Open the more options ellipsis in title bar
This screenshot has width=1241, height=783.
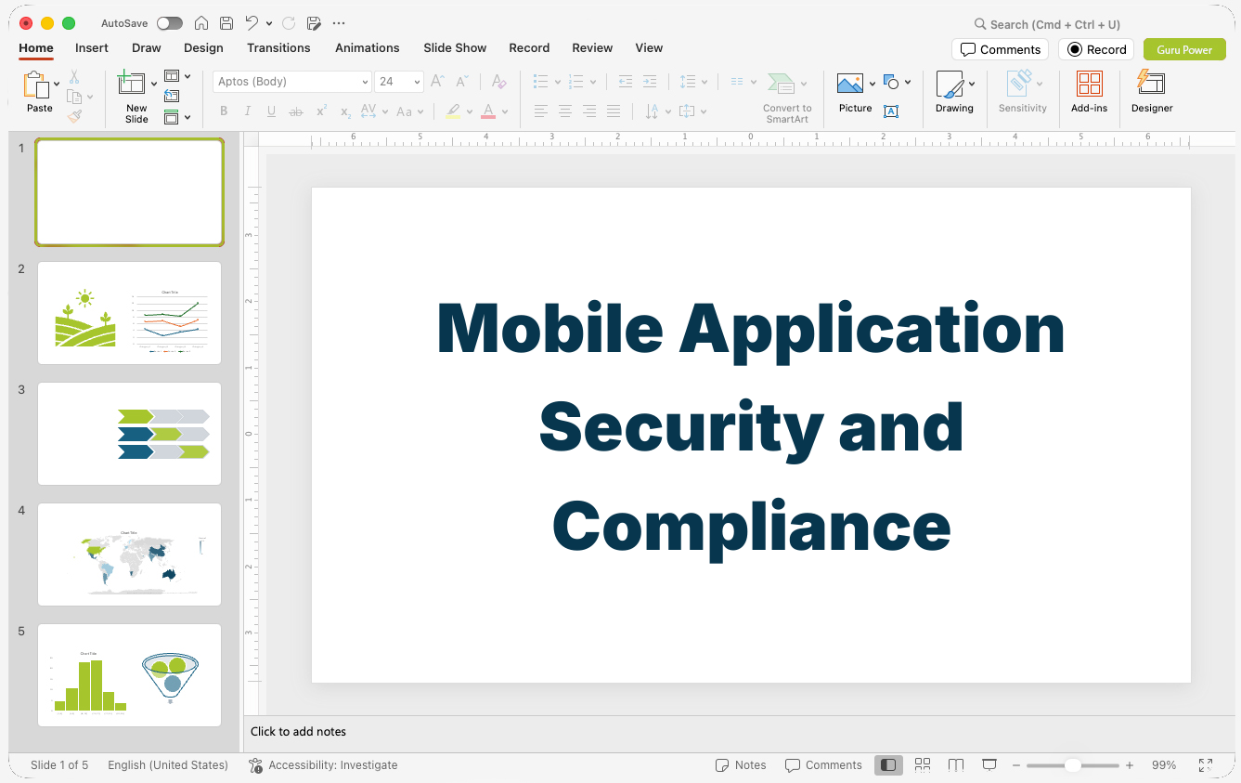point(338,23)
